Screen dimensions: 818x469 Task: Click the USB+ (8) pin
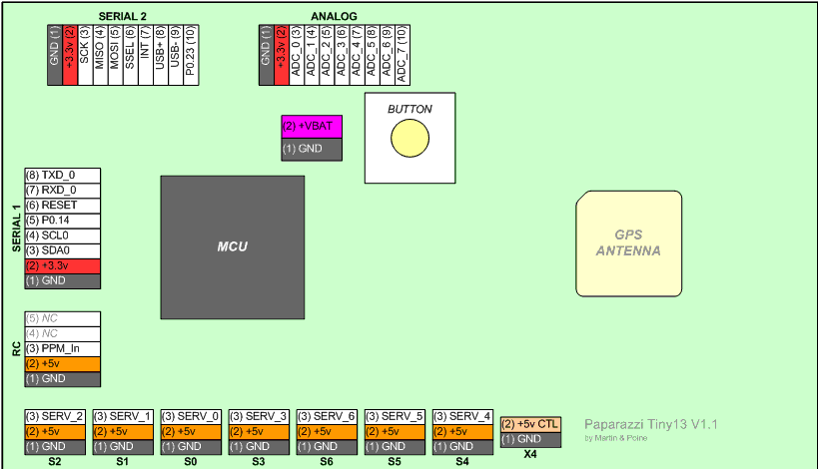click(161, 55)
